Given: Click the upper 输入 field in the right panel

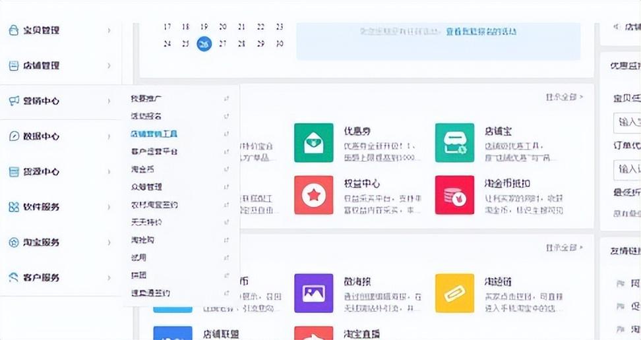Looking at the screenshot, I should (627, 122).
